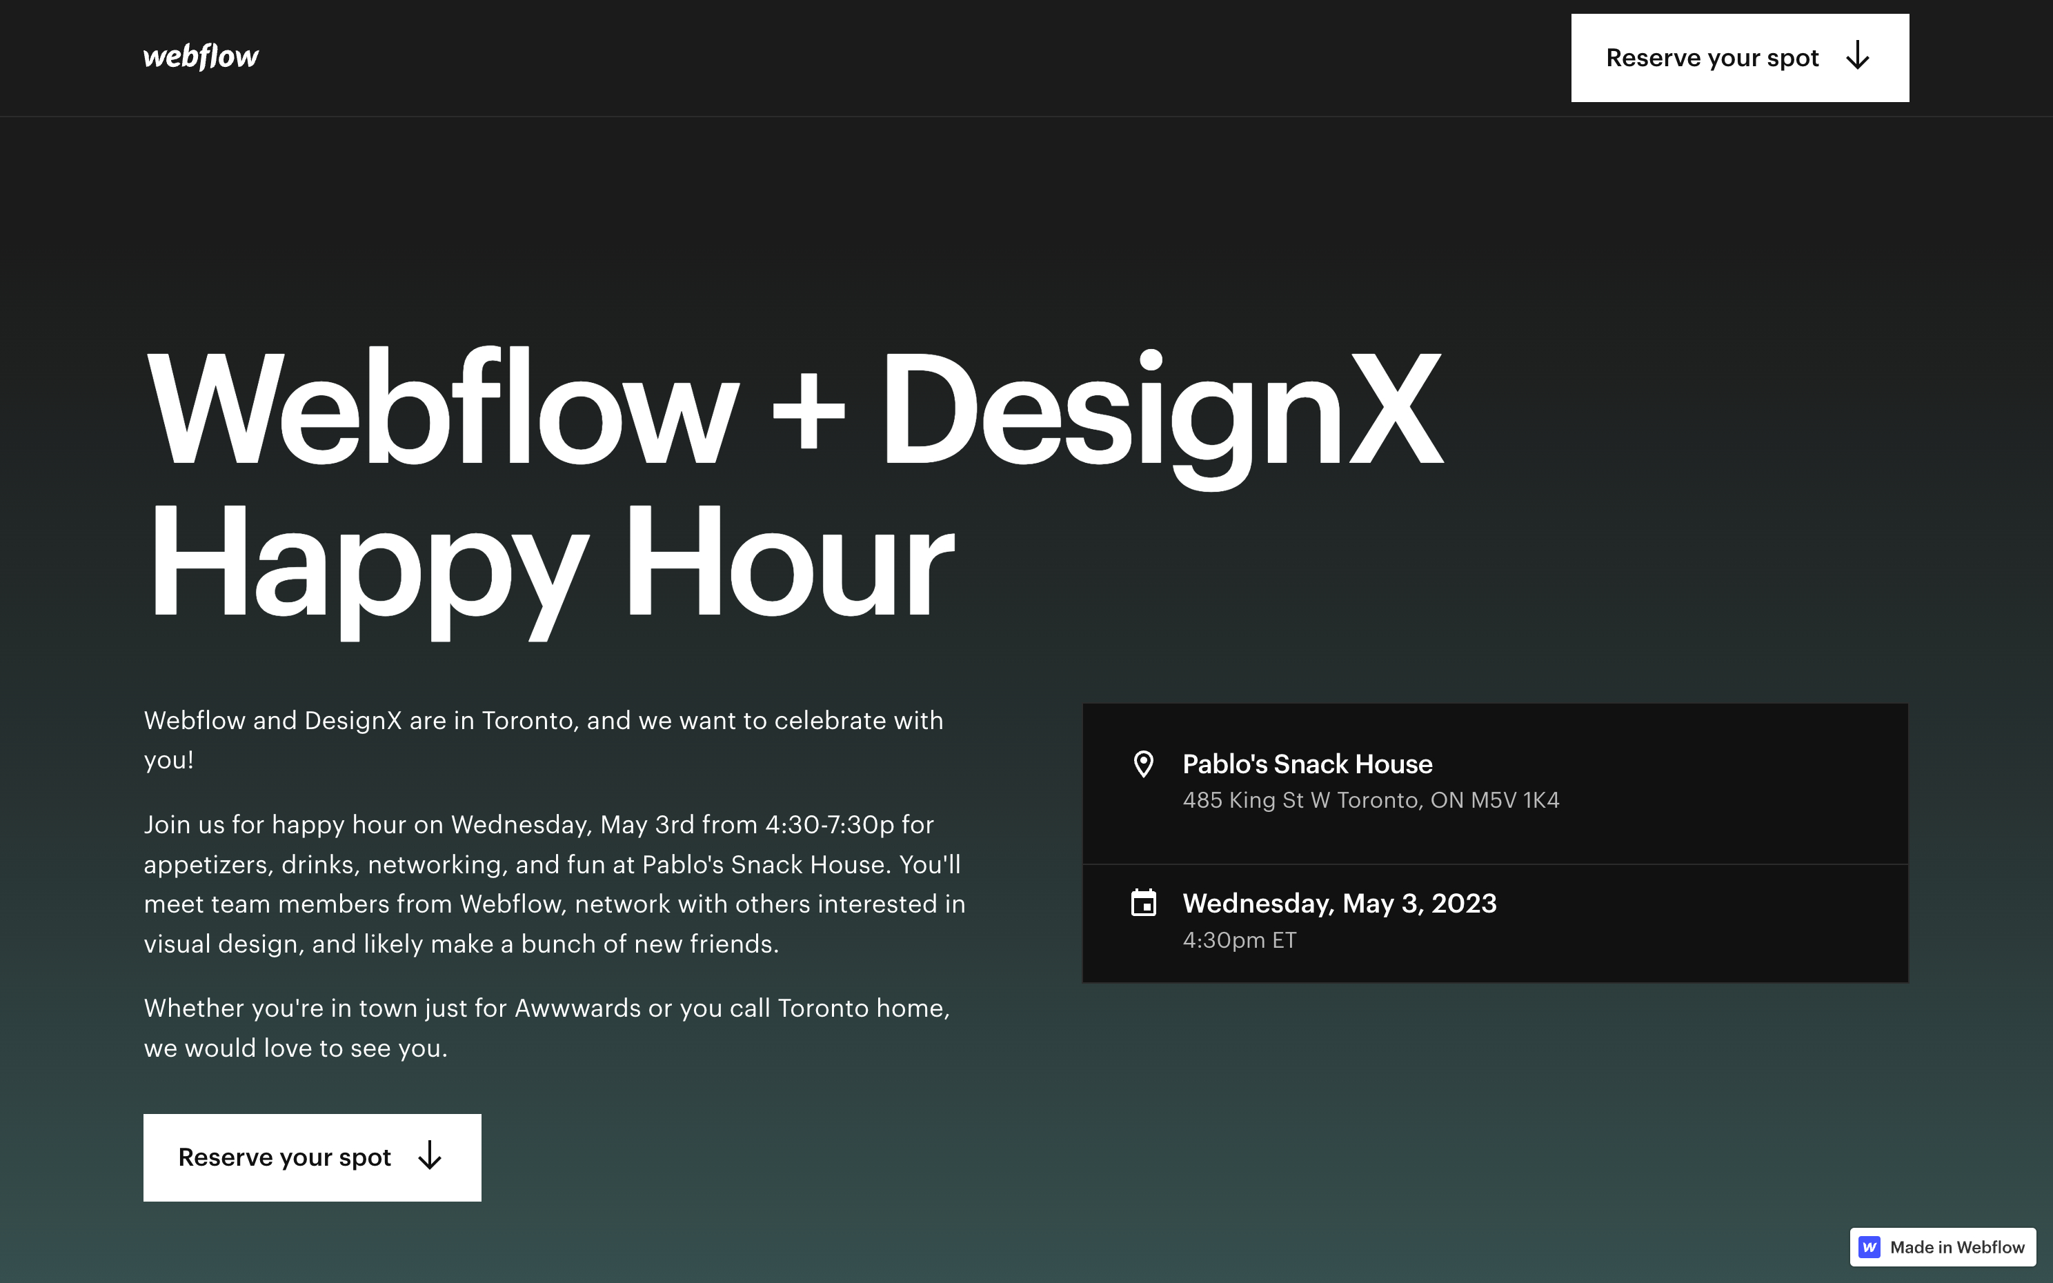Select the 485 King St W address
This screenshot has height=1283, width=2053.
tap(1371, 800)
